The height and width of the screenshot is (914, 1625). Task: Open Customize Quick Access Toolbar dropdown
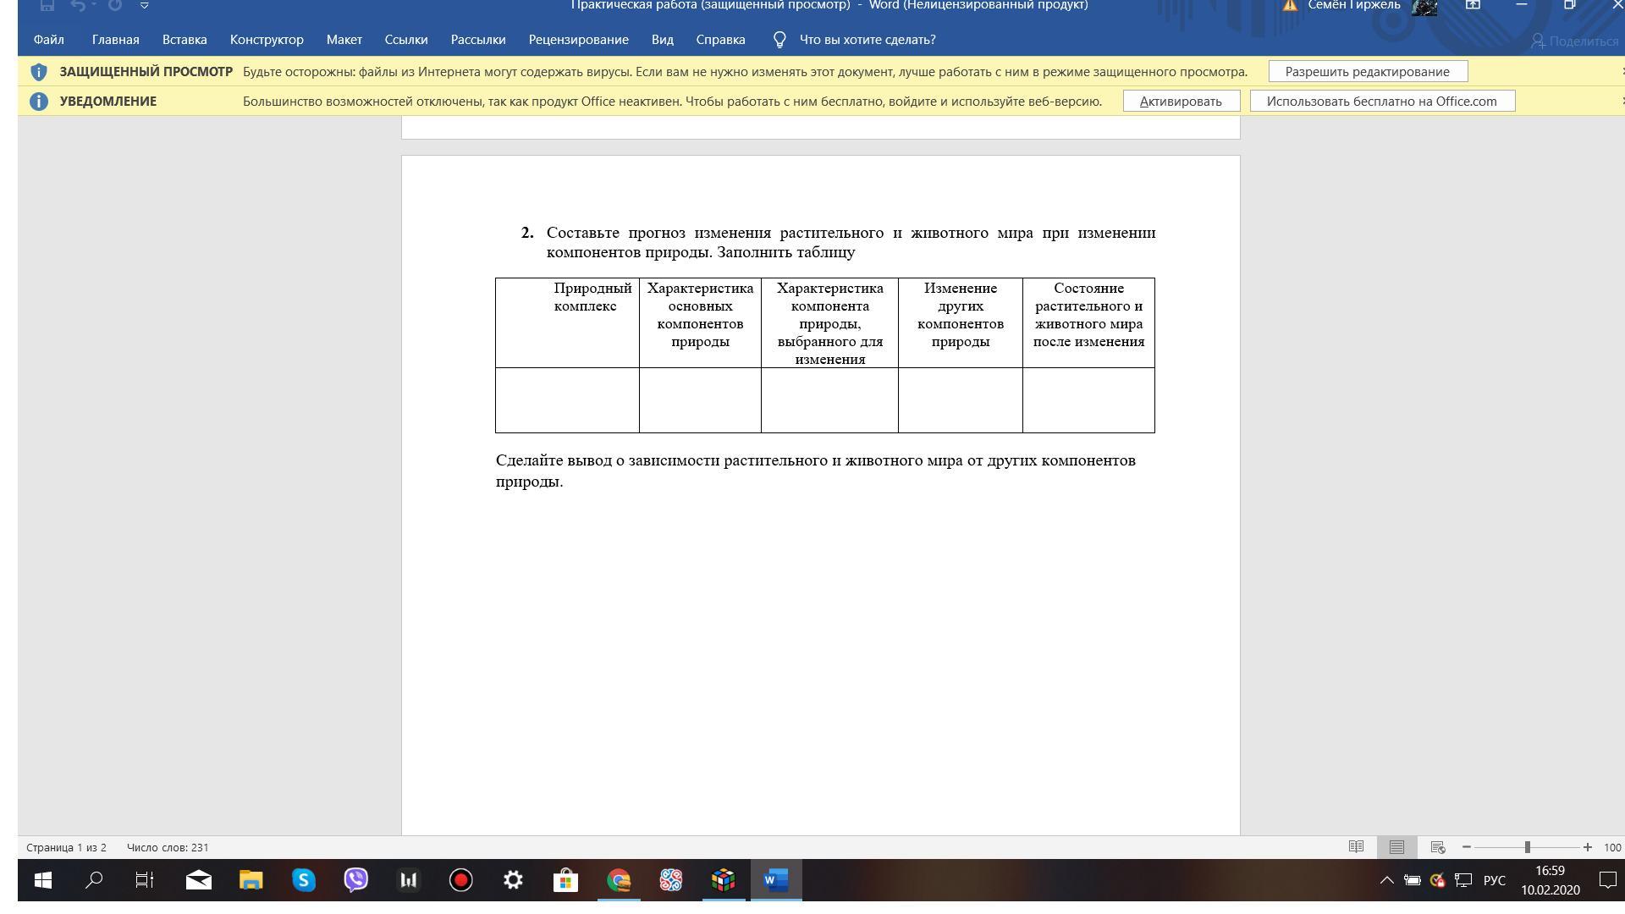click(144, 5)
